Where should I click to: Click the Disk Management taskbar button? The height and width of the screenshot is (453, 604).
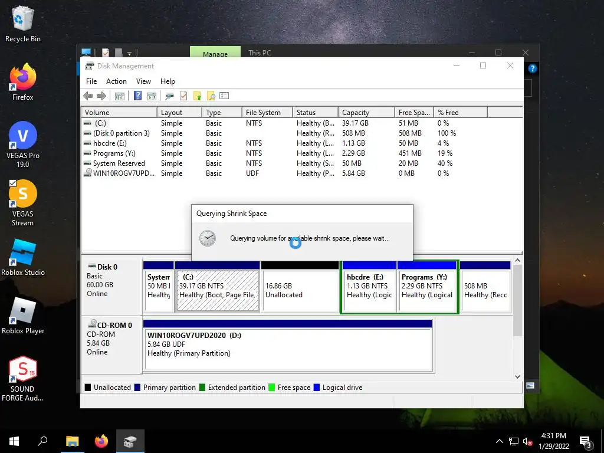130,441
